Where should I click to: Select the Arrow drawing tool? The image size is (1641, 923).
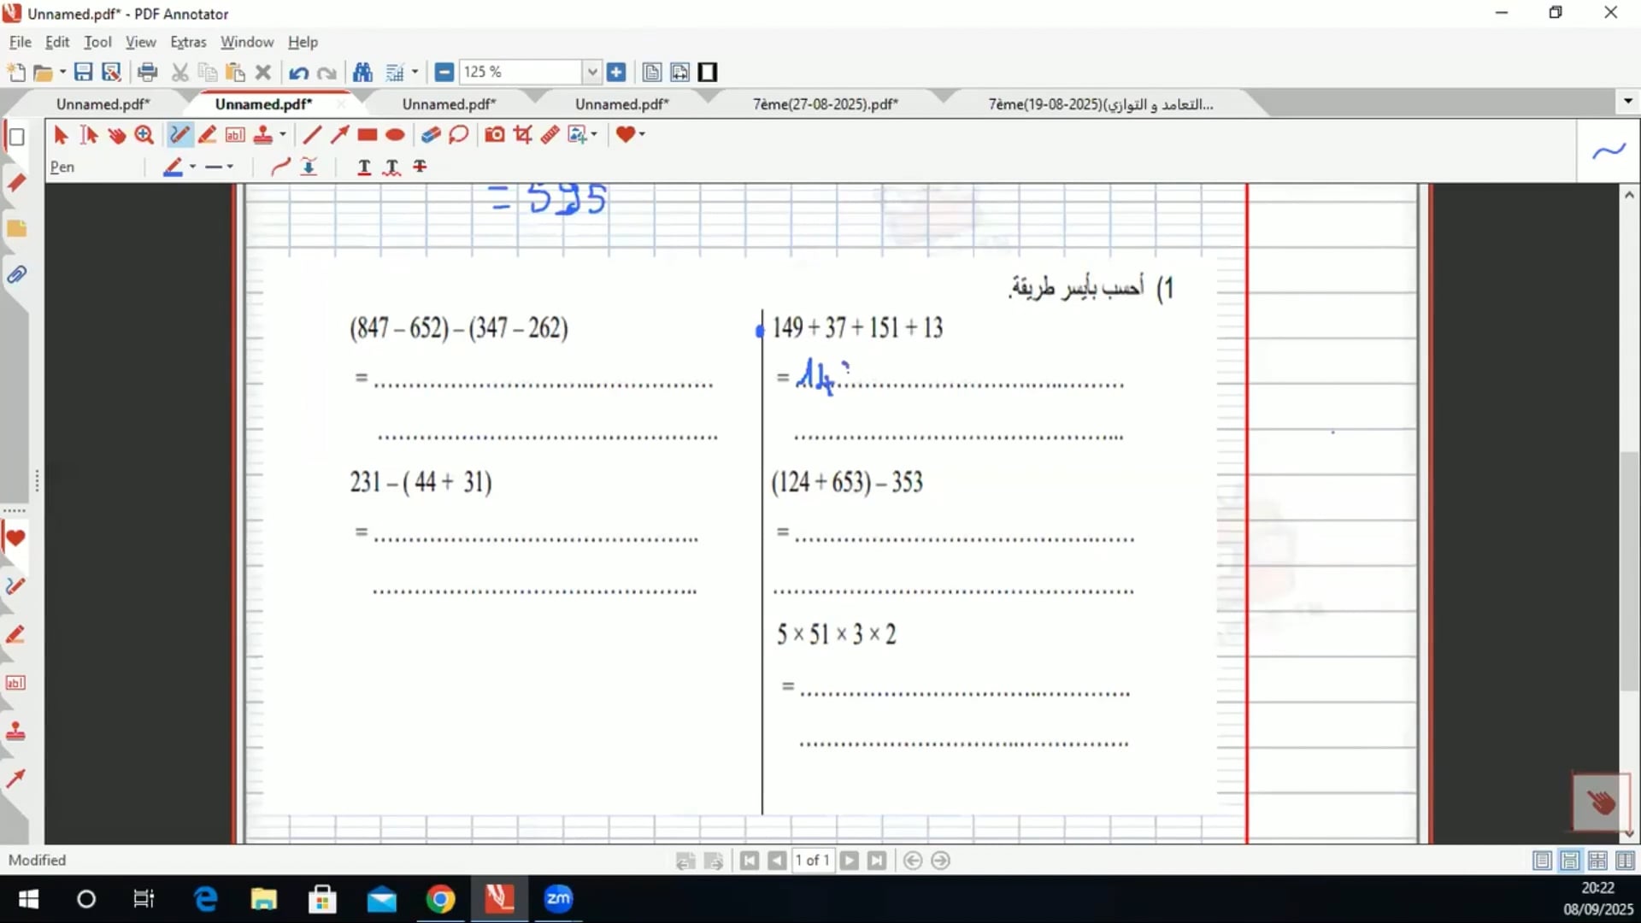click(x=339, y=135)
